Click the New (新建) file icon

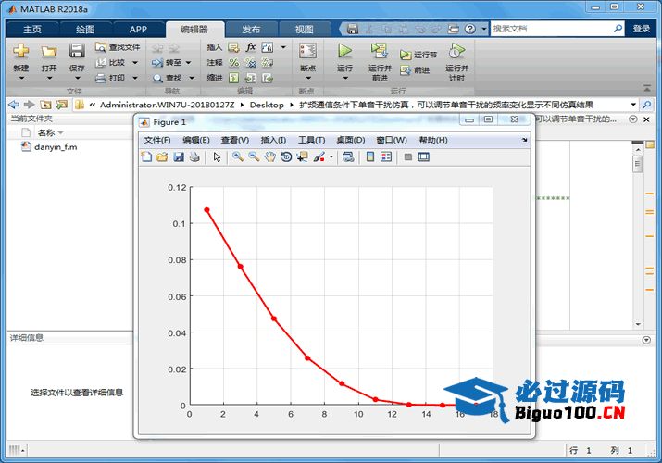(x=20, y=51)
